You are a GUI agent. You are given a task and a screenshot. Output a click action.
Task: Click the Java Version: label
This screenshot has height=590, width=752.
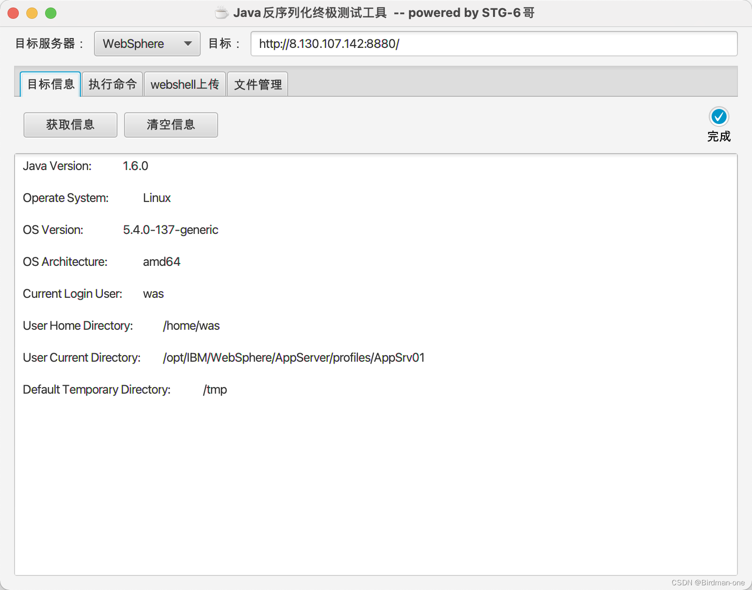click(57, 166)
